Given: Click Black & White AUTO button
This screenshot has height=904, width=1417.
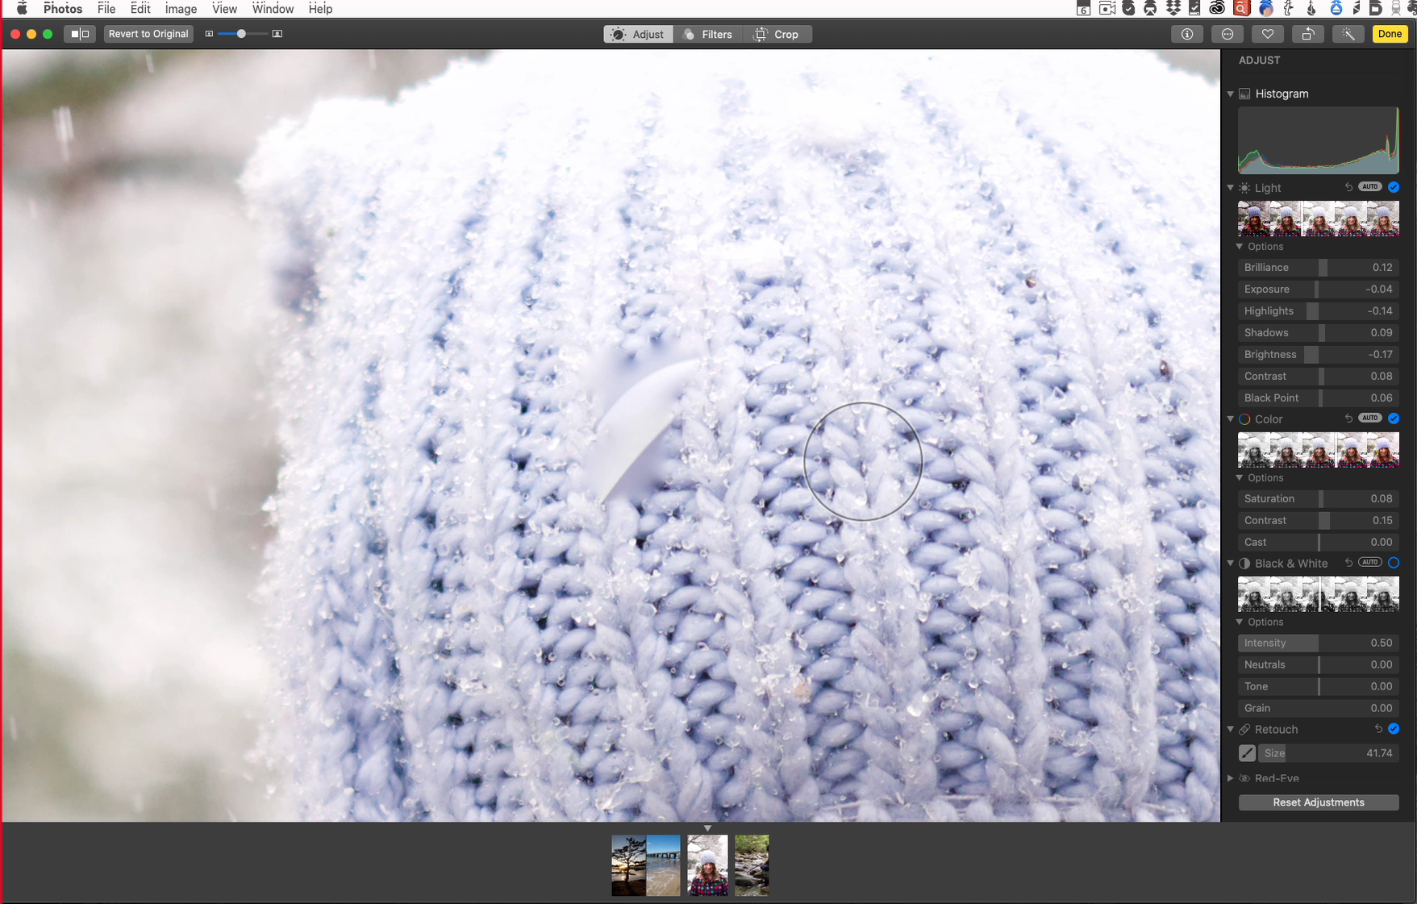Looking at the screenshot, I should coord(1369,563).
